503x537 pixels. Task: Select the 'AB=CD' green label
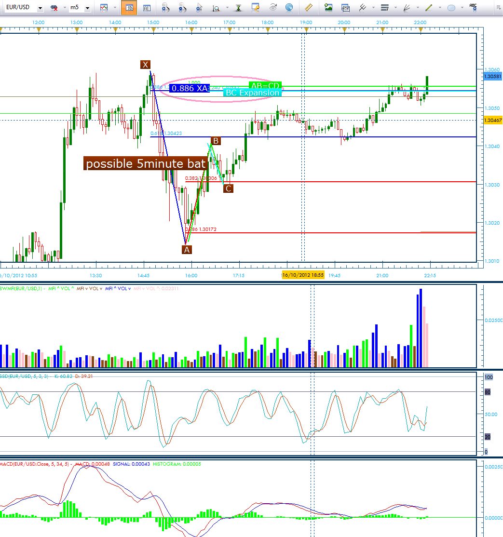click(265, 85)
